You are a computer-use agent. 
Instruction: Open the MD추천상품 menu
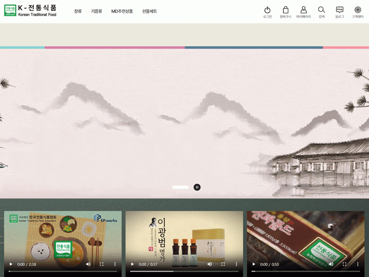[122, 11]
